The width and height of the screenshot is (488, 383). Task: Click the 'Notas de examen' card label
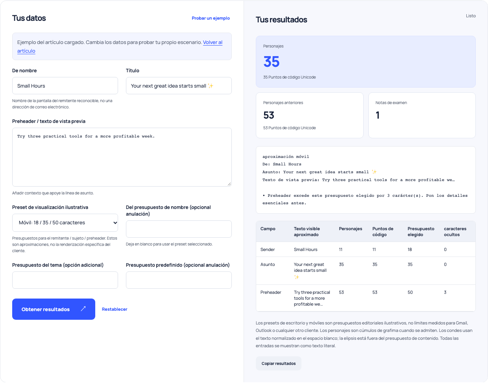coord(391,103)
